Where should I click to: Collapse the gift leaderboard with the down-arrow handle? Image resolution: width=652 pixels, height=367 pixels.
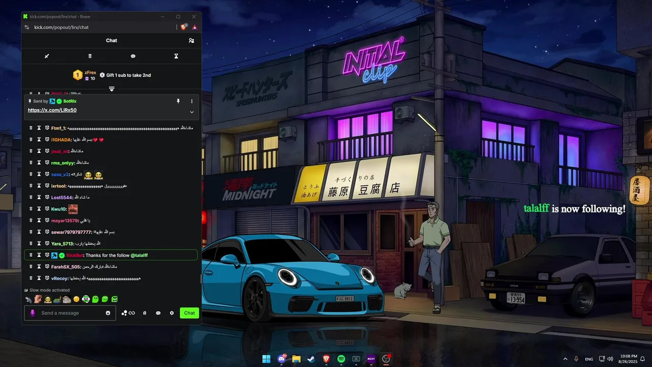coord(112,89)
